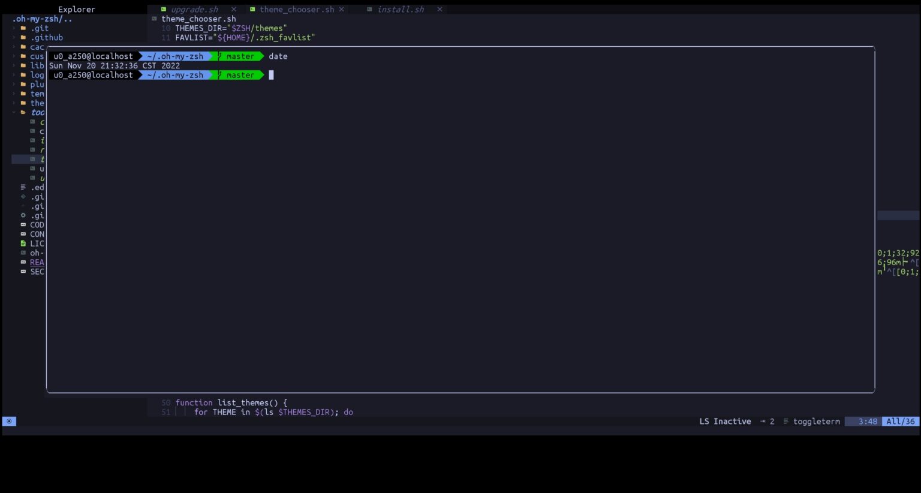921x493 pixels.
Task: Select the .editorconfig file icon in Explorer
Action: pos(22,187)
